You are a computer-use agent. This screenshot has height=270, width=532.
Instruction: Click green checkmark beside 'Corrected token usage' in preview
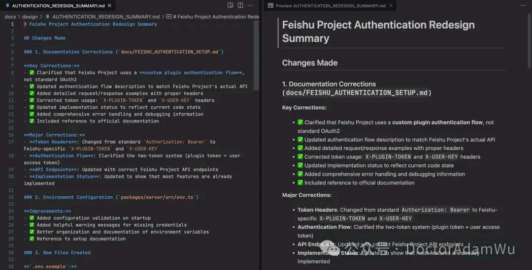click(x=300, y=157)
